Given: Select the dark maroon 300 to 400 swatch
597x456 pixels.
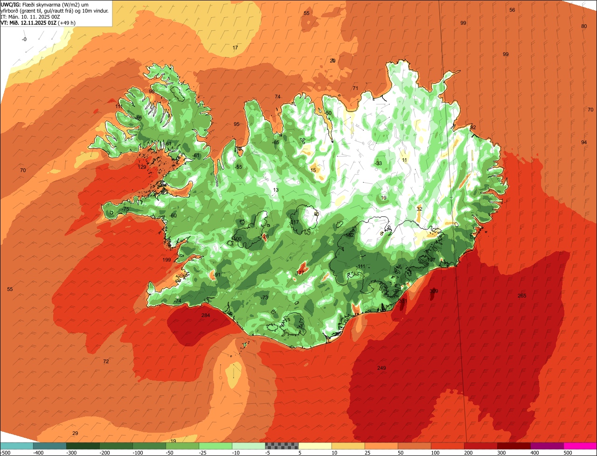Looking at the screenshot, I should coord(514,446).
